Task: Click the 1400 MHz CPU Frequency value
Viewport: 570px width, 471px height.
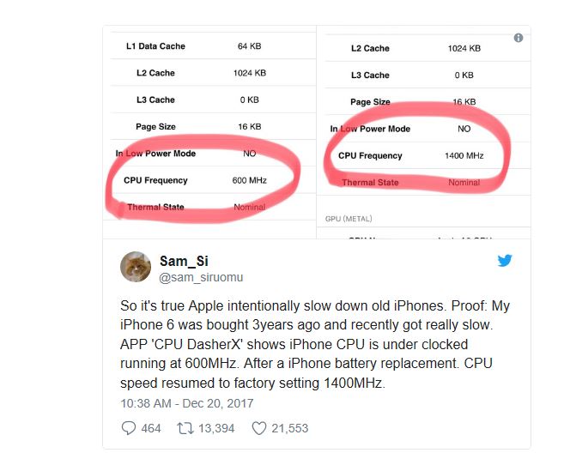Action: [464, 155]
